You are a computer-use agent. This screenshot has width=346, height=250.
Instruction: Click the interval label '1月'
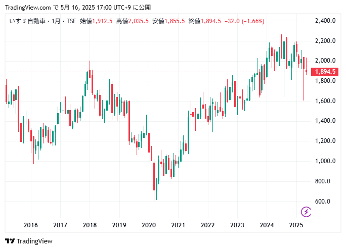(56, 21)
